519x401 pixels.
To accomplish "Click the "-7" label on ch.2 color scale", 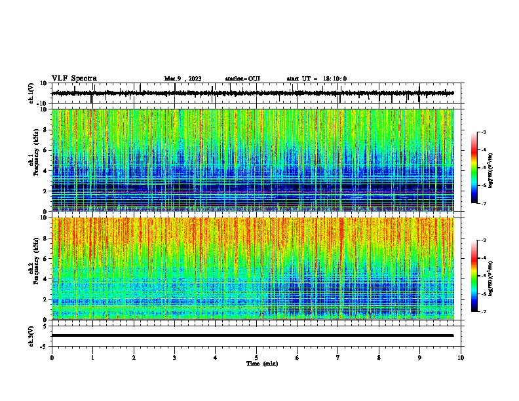I will point(483,311).
